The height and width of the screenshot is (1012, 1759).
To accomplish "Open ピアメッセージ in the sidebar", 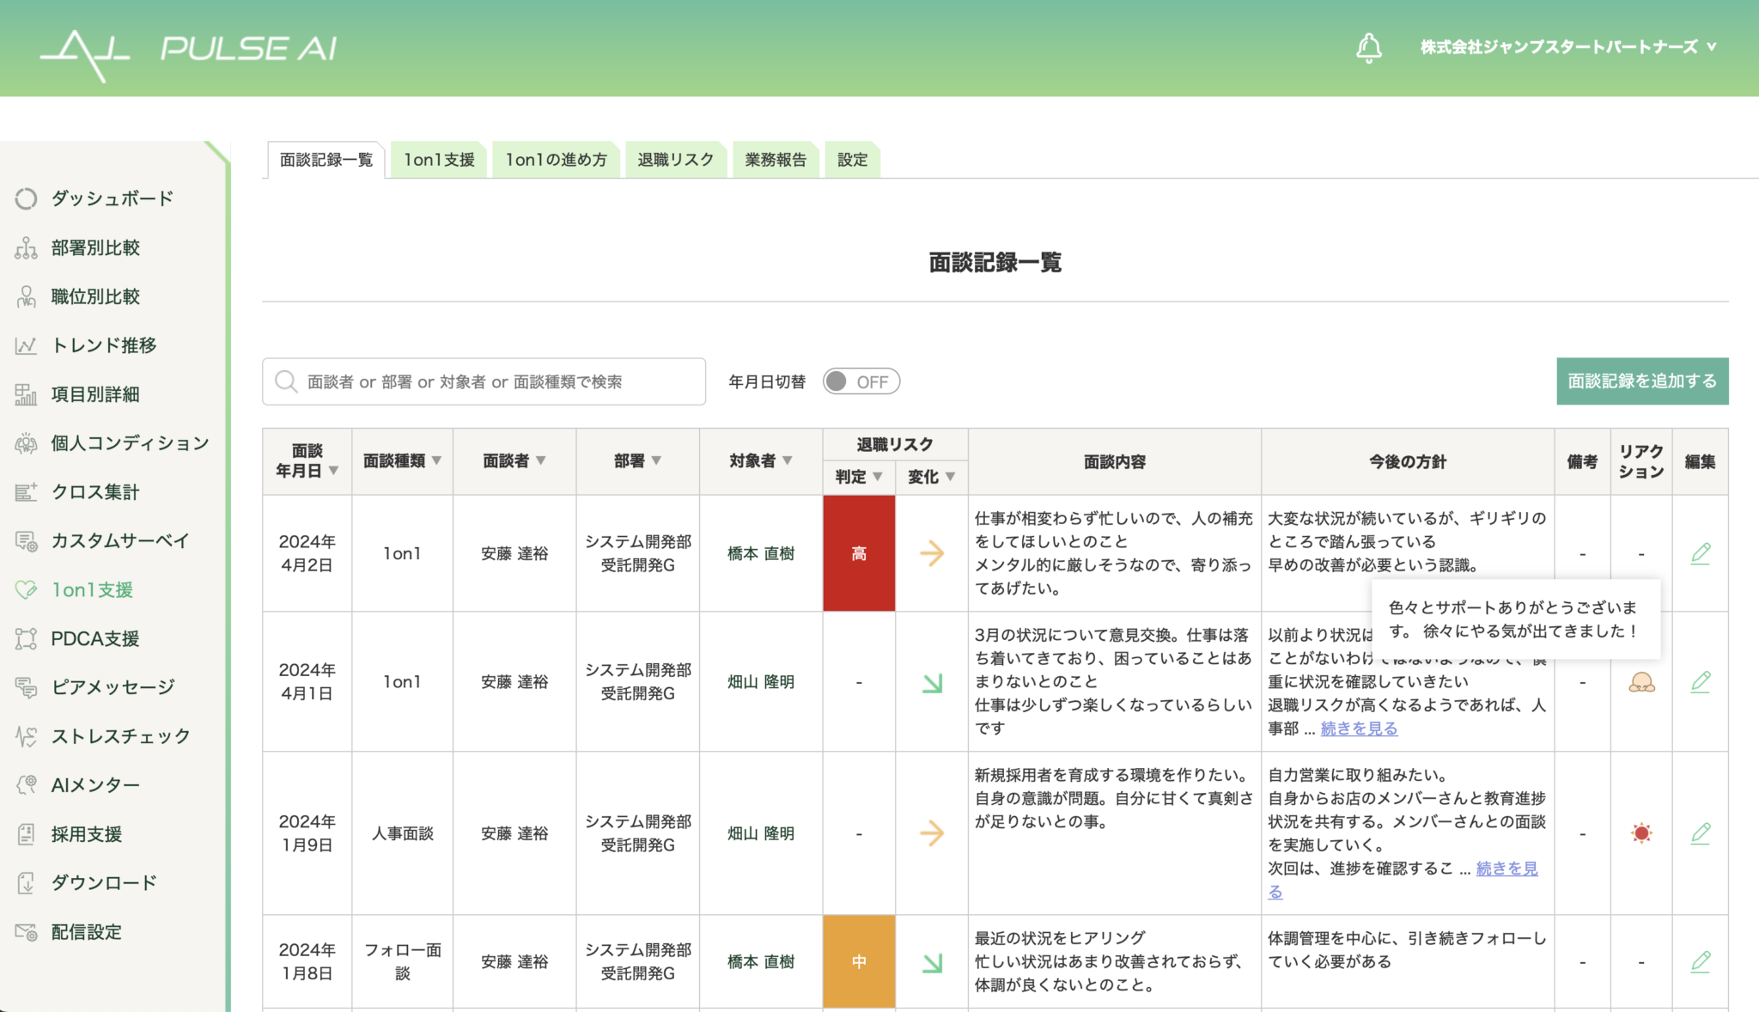I will [27, 687].
